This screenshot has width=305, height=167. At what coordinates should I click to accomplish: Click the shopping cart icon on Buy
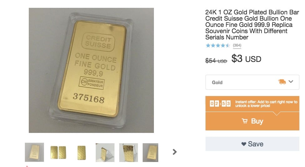(x=245, y=121)
